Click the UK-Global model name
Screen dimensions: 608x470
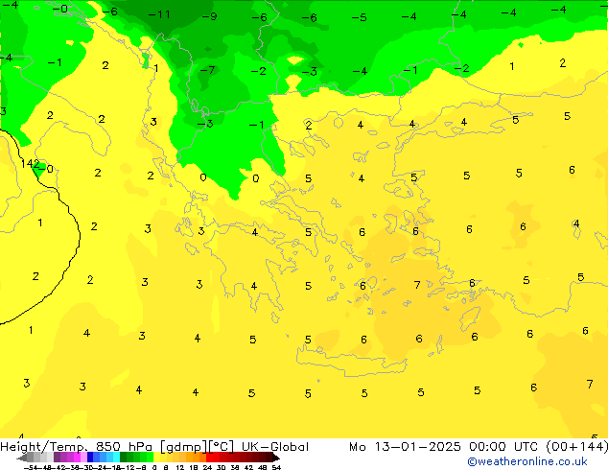[x=275, y=447]
